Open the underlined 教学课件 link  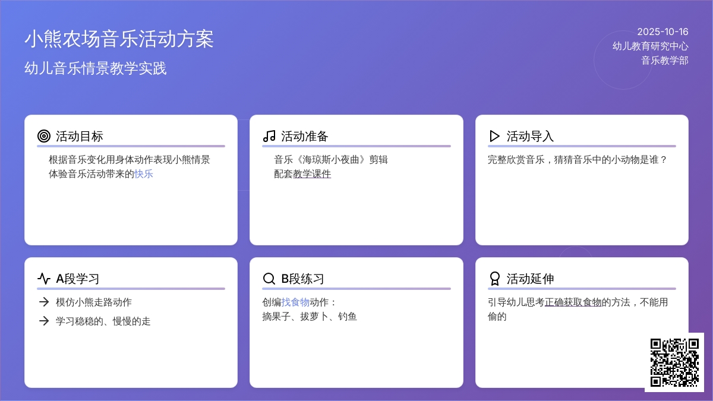pos(312,173)
